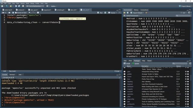Switch to the Terminal tab
The height and width of the screenshot is (108, 193).
[x=12, y=75]
